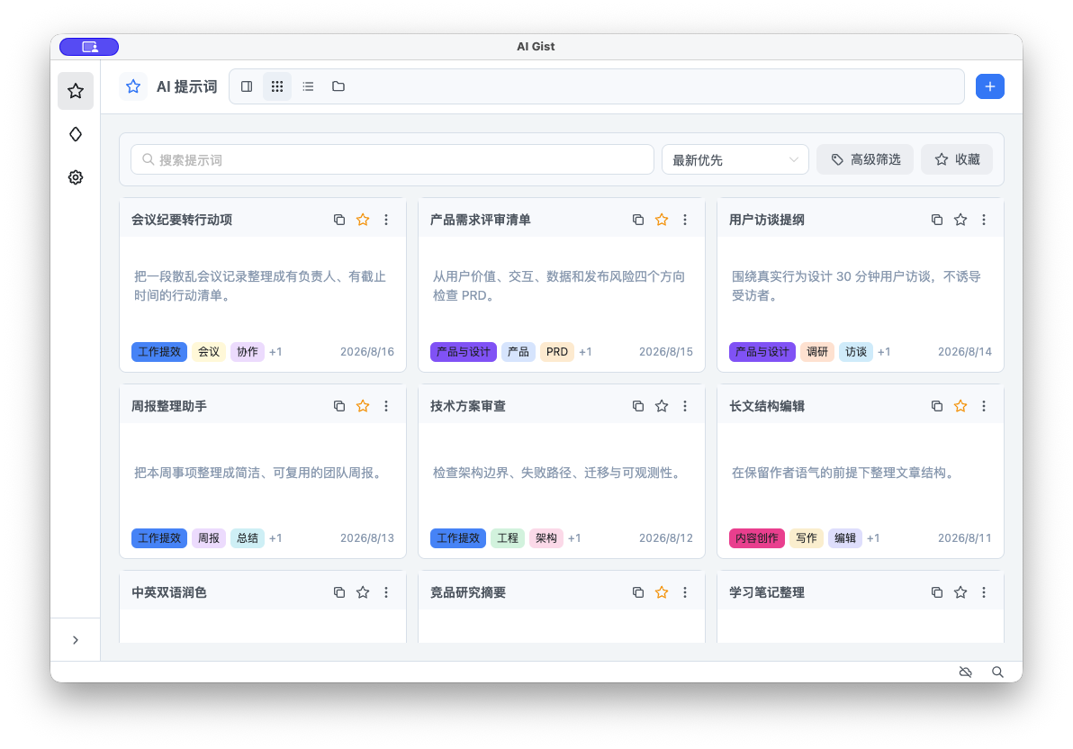Copy the 竞品研究摘要 prompt
This screenshot has height=749, width=1073.
pyautogui.click(x=638, y=592)
